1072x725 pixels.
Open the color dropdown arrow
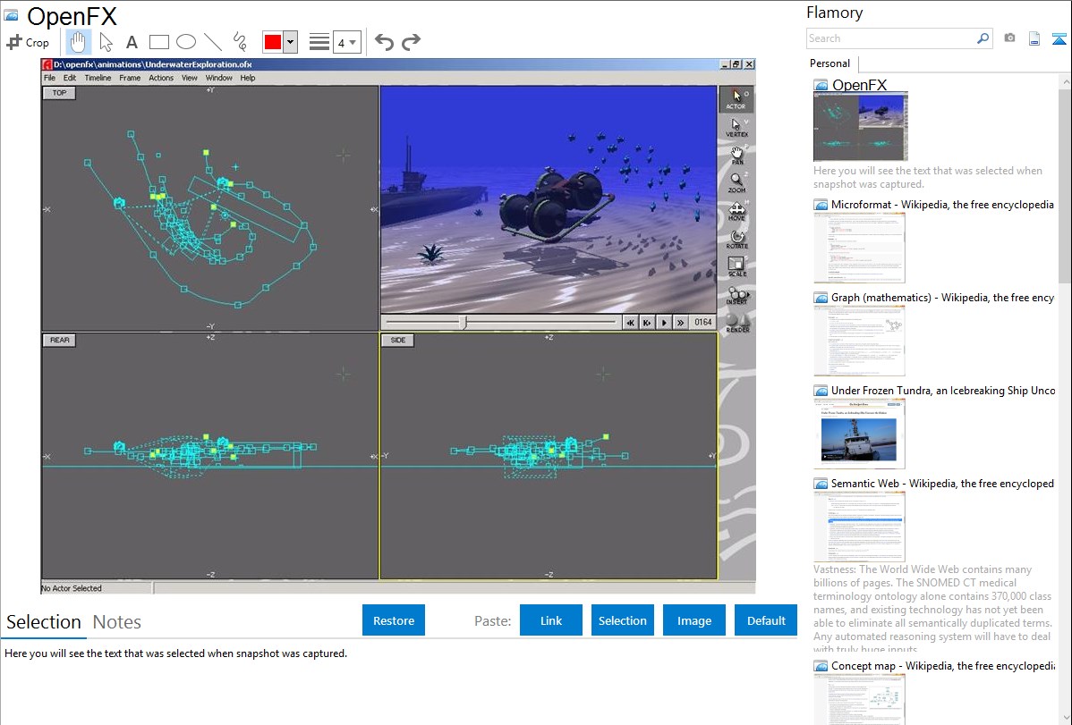tap(290, 42)
